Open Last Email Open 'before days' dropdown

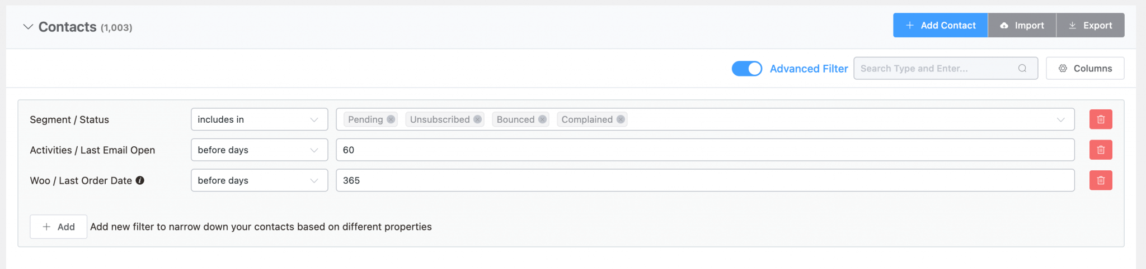click(259, 150)
